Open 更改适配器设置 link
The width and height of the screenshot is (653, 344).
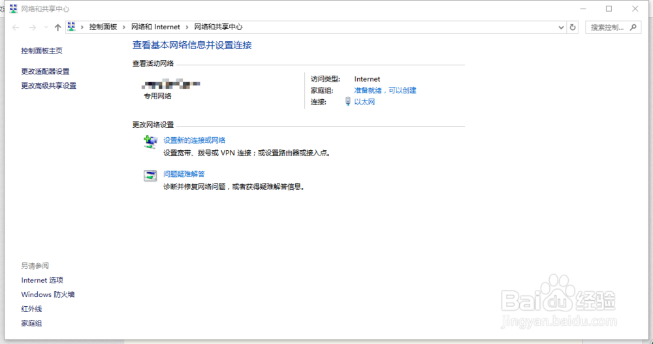[x=46, y=72]
